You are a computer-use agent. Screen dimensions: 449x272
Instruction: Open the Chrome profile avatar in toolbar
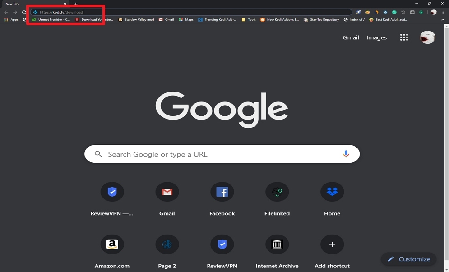click(x=434, y=12)
